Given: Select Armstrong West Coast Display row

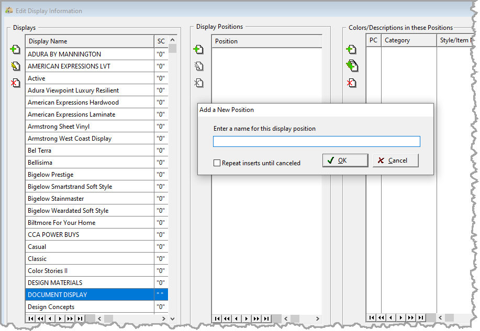Looking at the screenshot, I should pyautogui.click(x=97, y=138).
